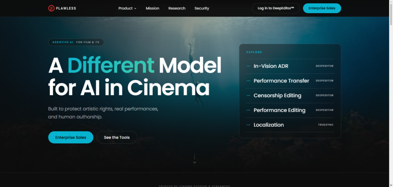The image size is (393, 187).
Task: Select Censorship Editing in Explore list
Action: pyautogui.click(x=290, y=96)
